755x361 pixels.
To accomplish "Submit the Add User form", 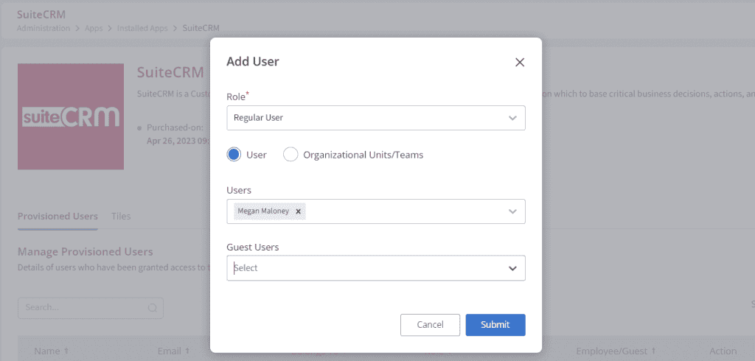I will 495,325.
